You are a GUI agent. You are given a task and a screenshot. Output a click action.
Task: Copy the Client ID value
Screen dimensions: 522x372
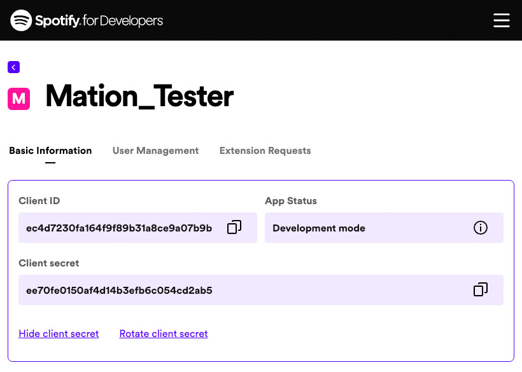click(234, 228)
